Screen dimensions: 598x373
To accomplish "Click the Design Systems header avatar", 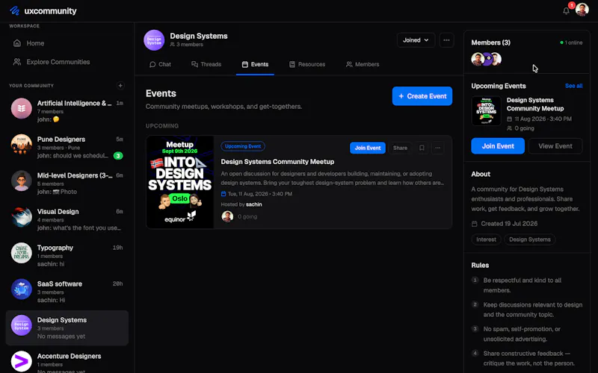I will click(x=154, y=40).
